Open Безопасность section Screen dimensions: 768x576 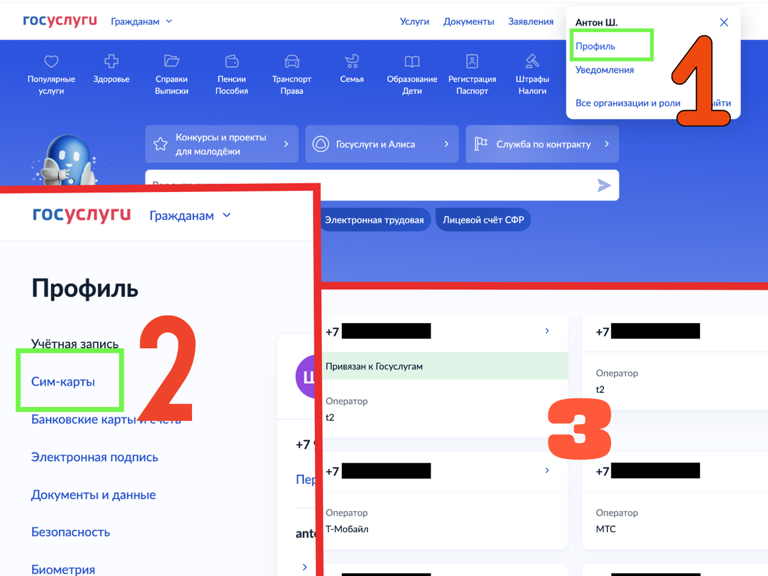coord(70,532)
